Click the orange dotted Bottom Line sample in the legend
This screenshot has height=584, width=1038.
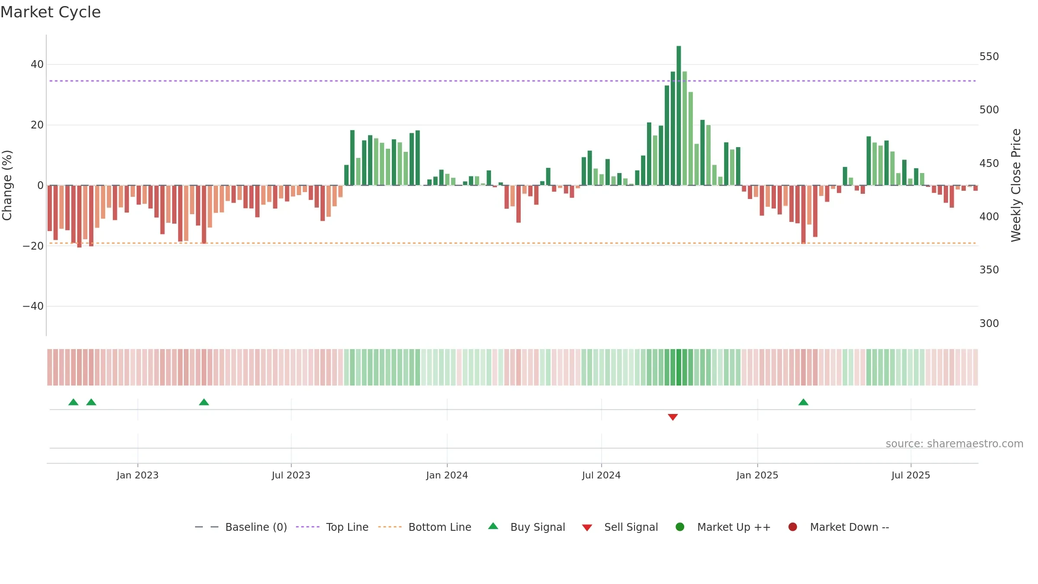[390, 527]
